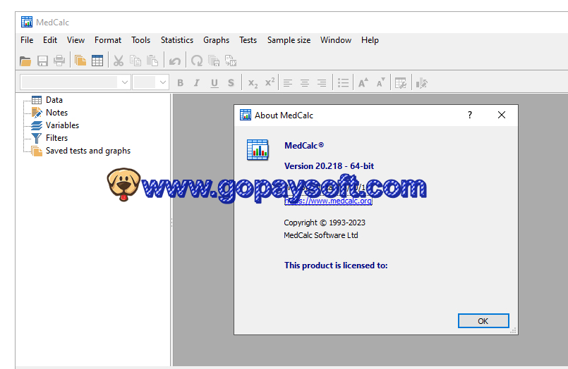Click the Copyright © 1993-2023 text
This screenshot has width=568, height=369.
click(325, 223)
